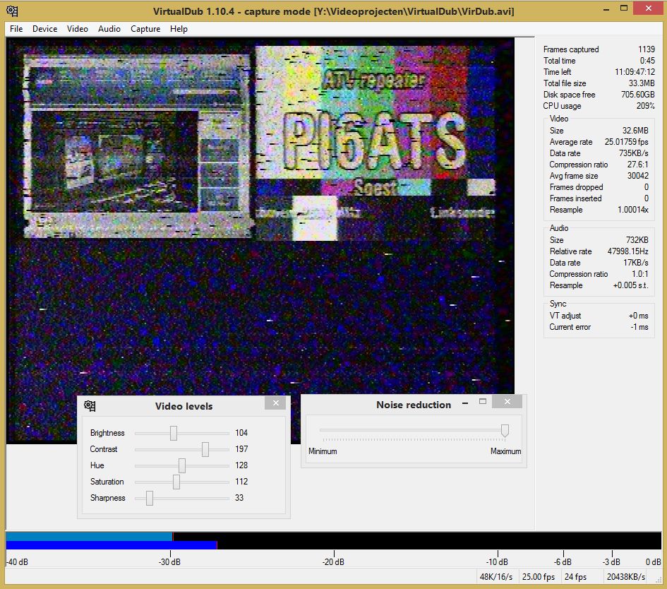The width and height of the screenshot is (667, 589).
Task: Click the 'Maximum' label under noise slider
Action: click(x=505, y=451)
